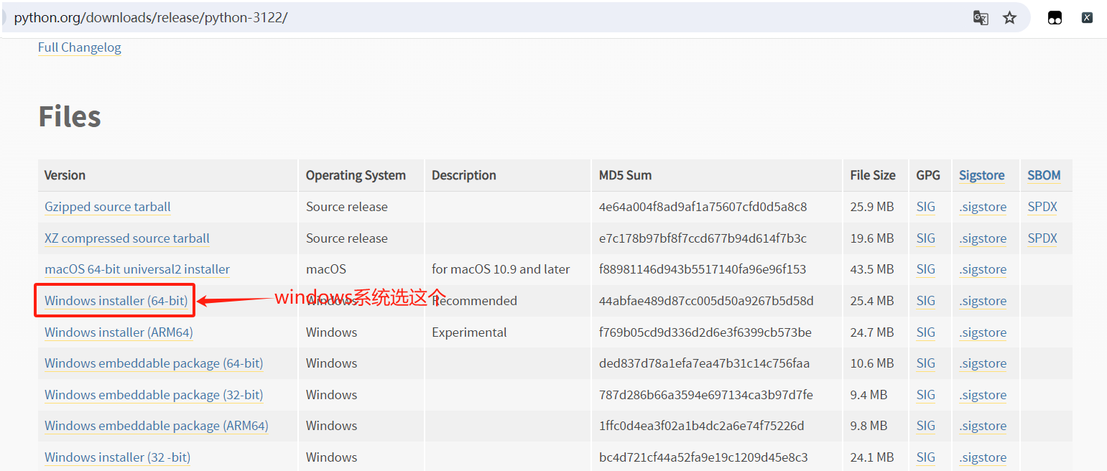The image size is (1107, 471).
Task: Open the Sigstore column header link
Action: 981,175
